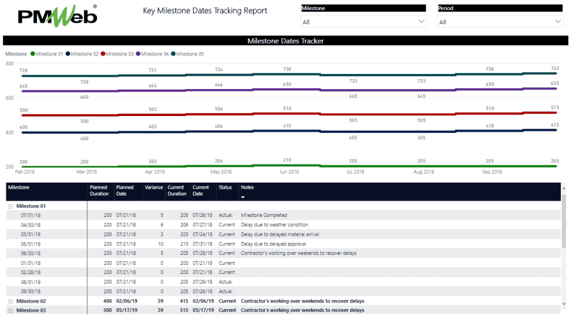The width and height of the screenshot is (575, 316).
Task: Expand the Milestone 03 row group
Action: (11, 310)
